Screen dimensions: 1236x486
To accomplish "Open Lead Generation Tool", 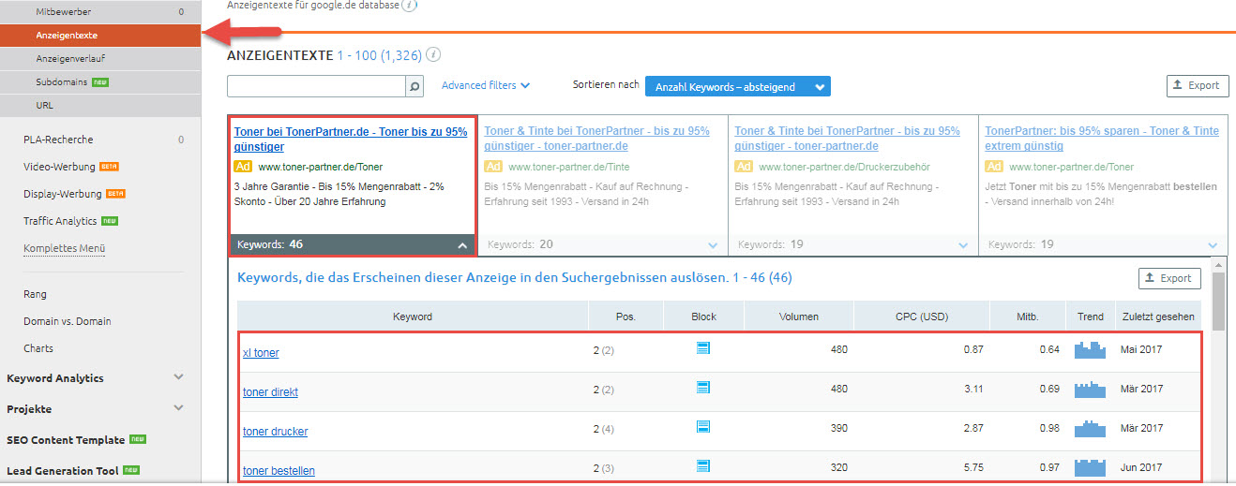I will pos(63,471).
